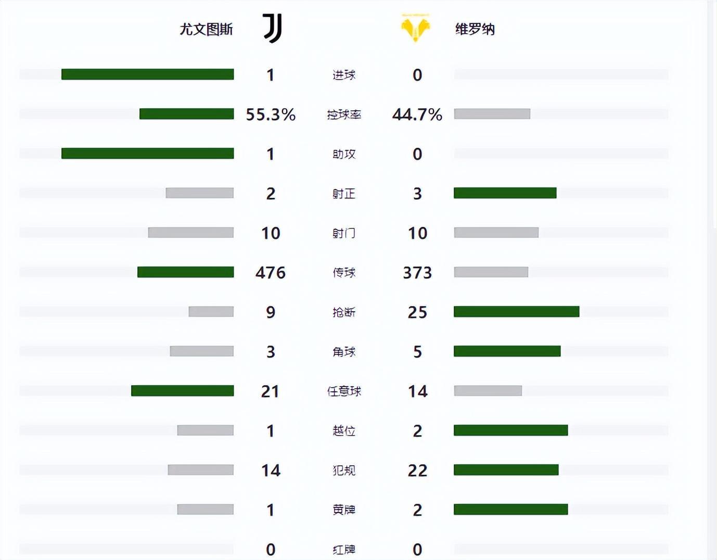Select the 黄牌 stat label
This screenshot has height=560, width=717.
pyautogui.click(x=344, y=510)
